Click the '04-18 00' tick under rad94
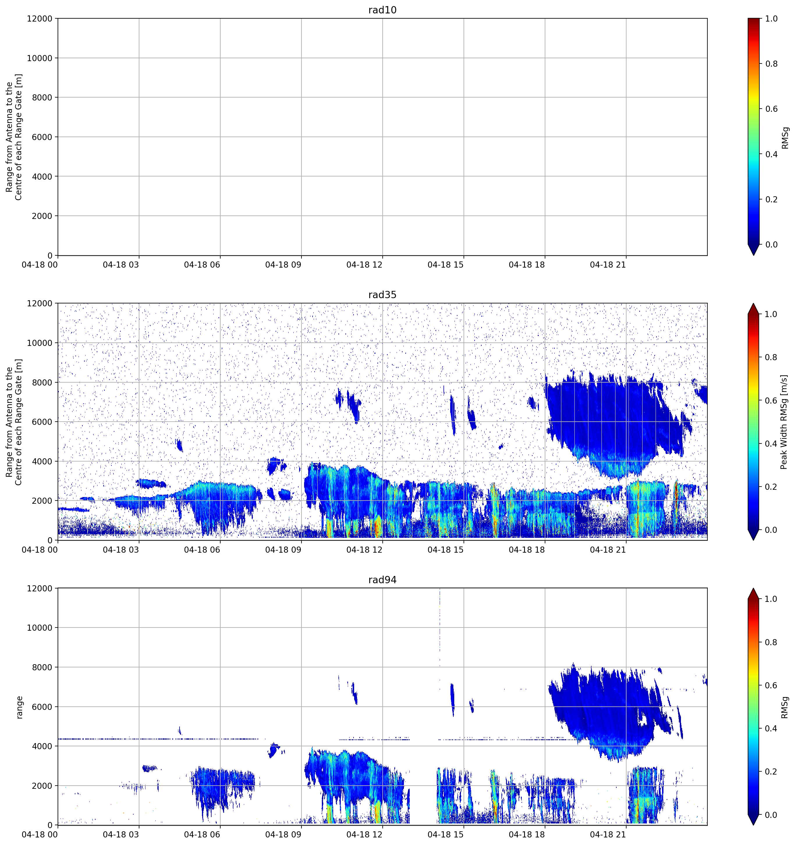Viewport: 795px width, 845px height. coord(40,835)
